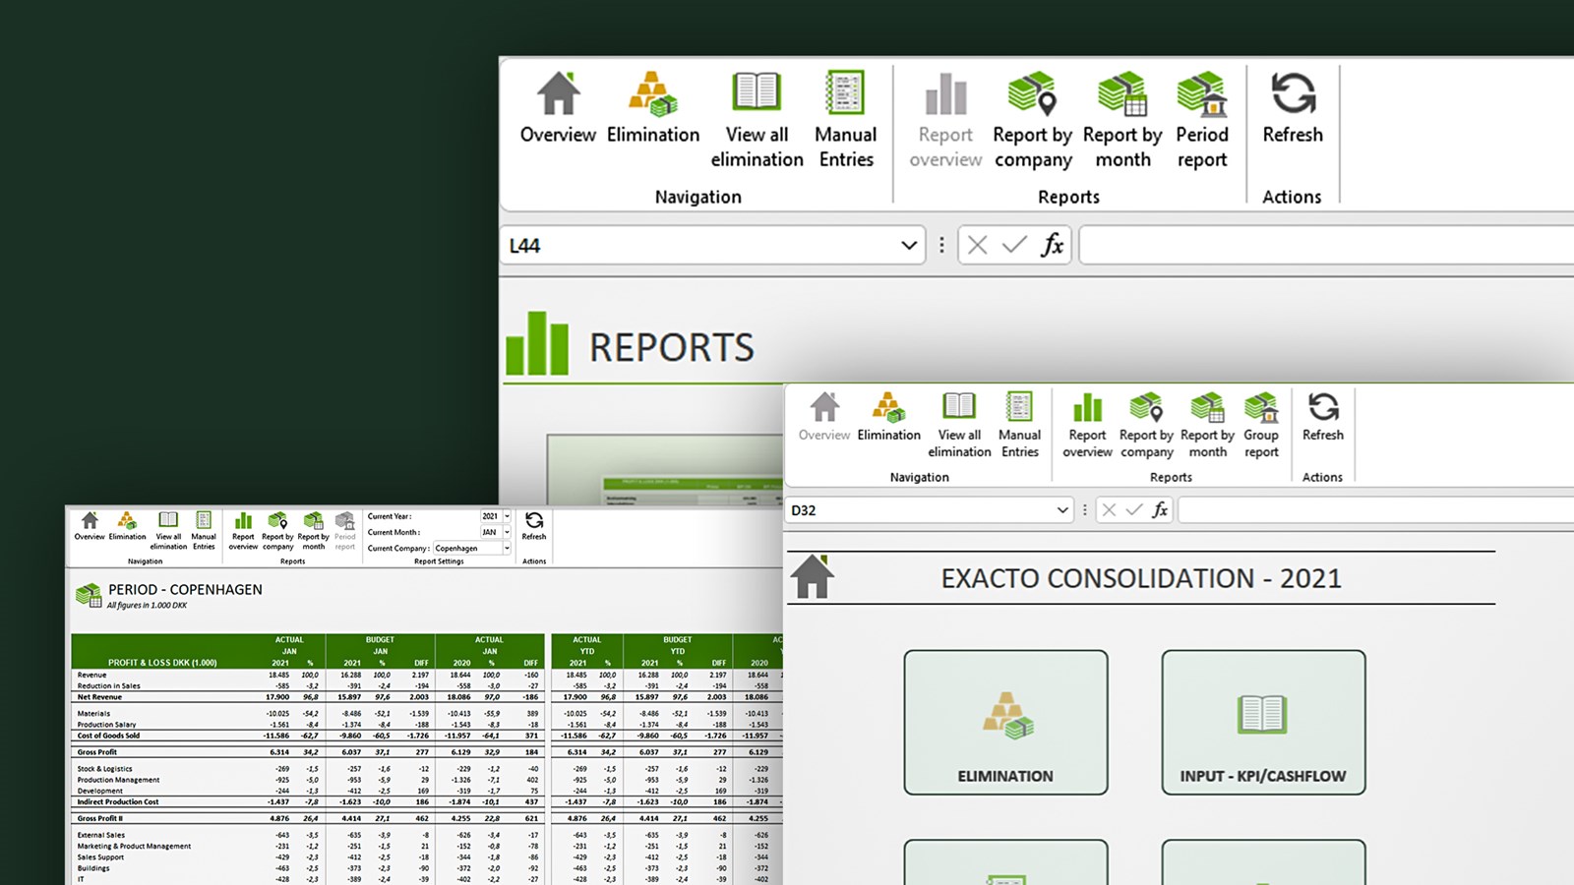1574x885 pixels.
Task: Click Refresh in the Period Copenhagen window
Action: 534,526
